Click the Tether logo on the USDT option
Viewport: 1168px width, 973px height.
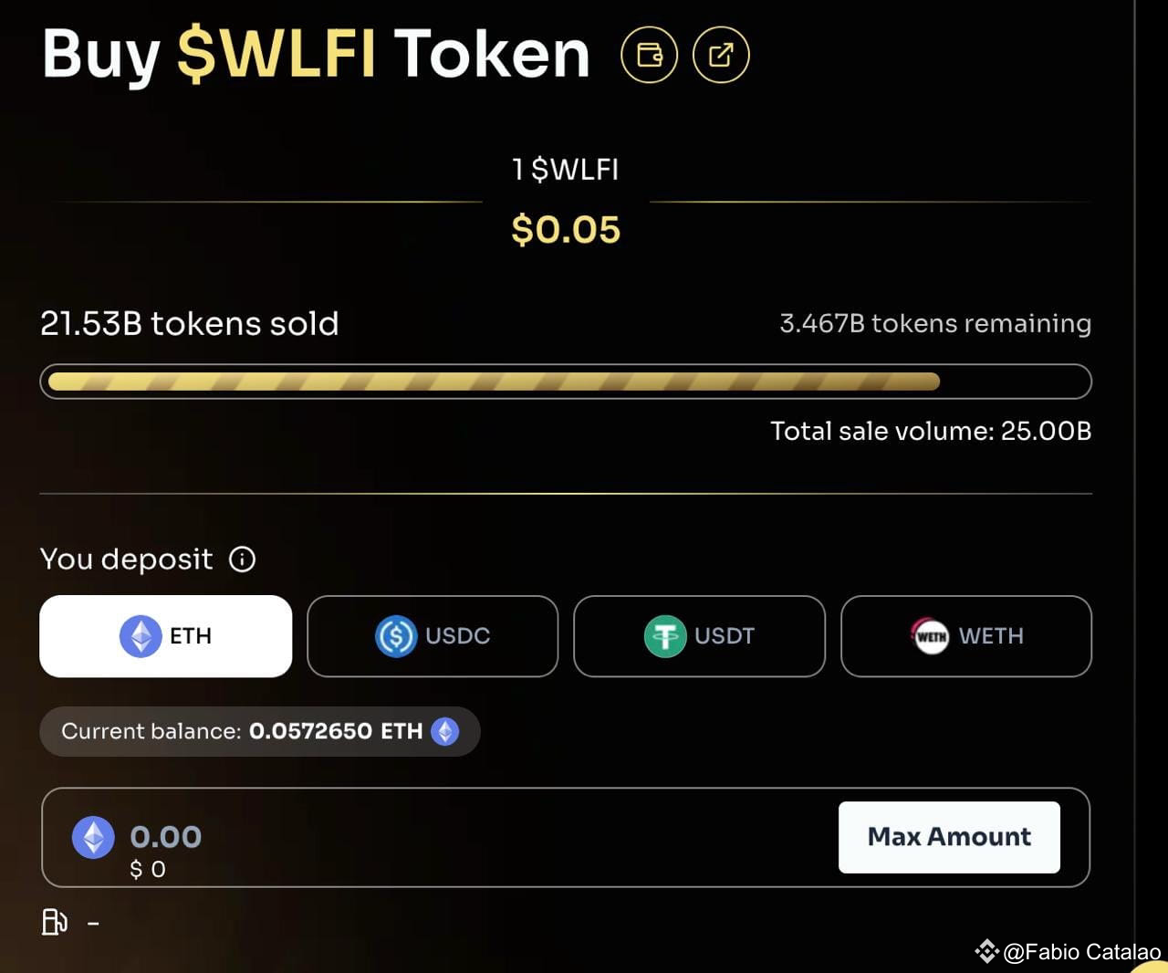(x=665, y=636)
